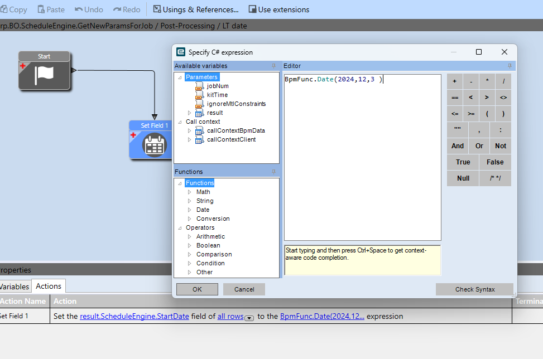Expand Arithmetic operators
Image resolution: width=543 pixels, height=359 pixels.
(189, 236)
